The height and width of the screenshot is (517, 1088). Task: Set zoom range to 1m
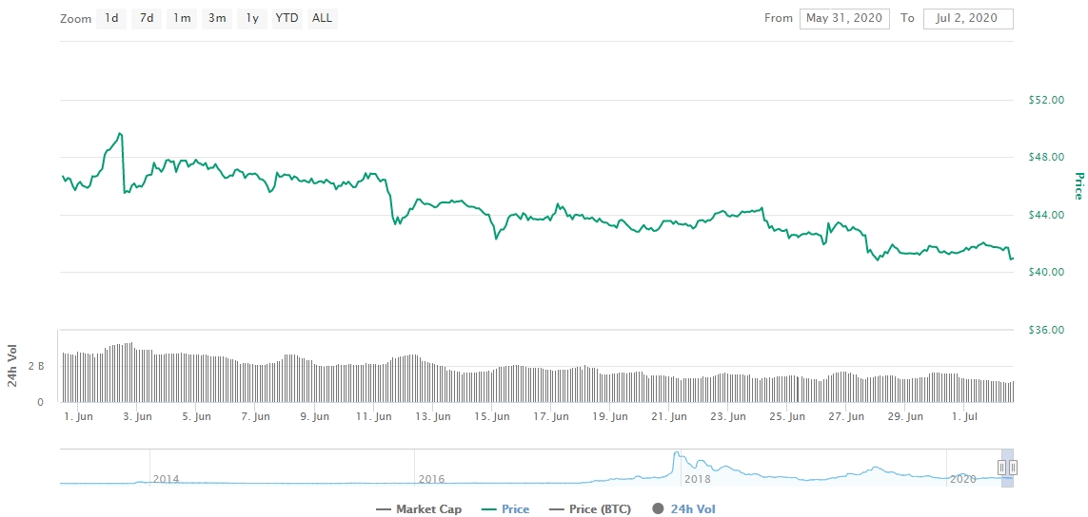[182, 19]
